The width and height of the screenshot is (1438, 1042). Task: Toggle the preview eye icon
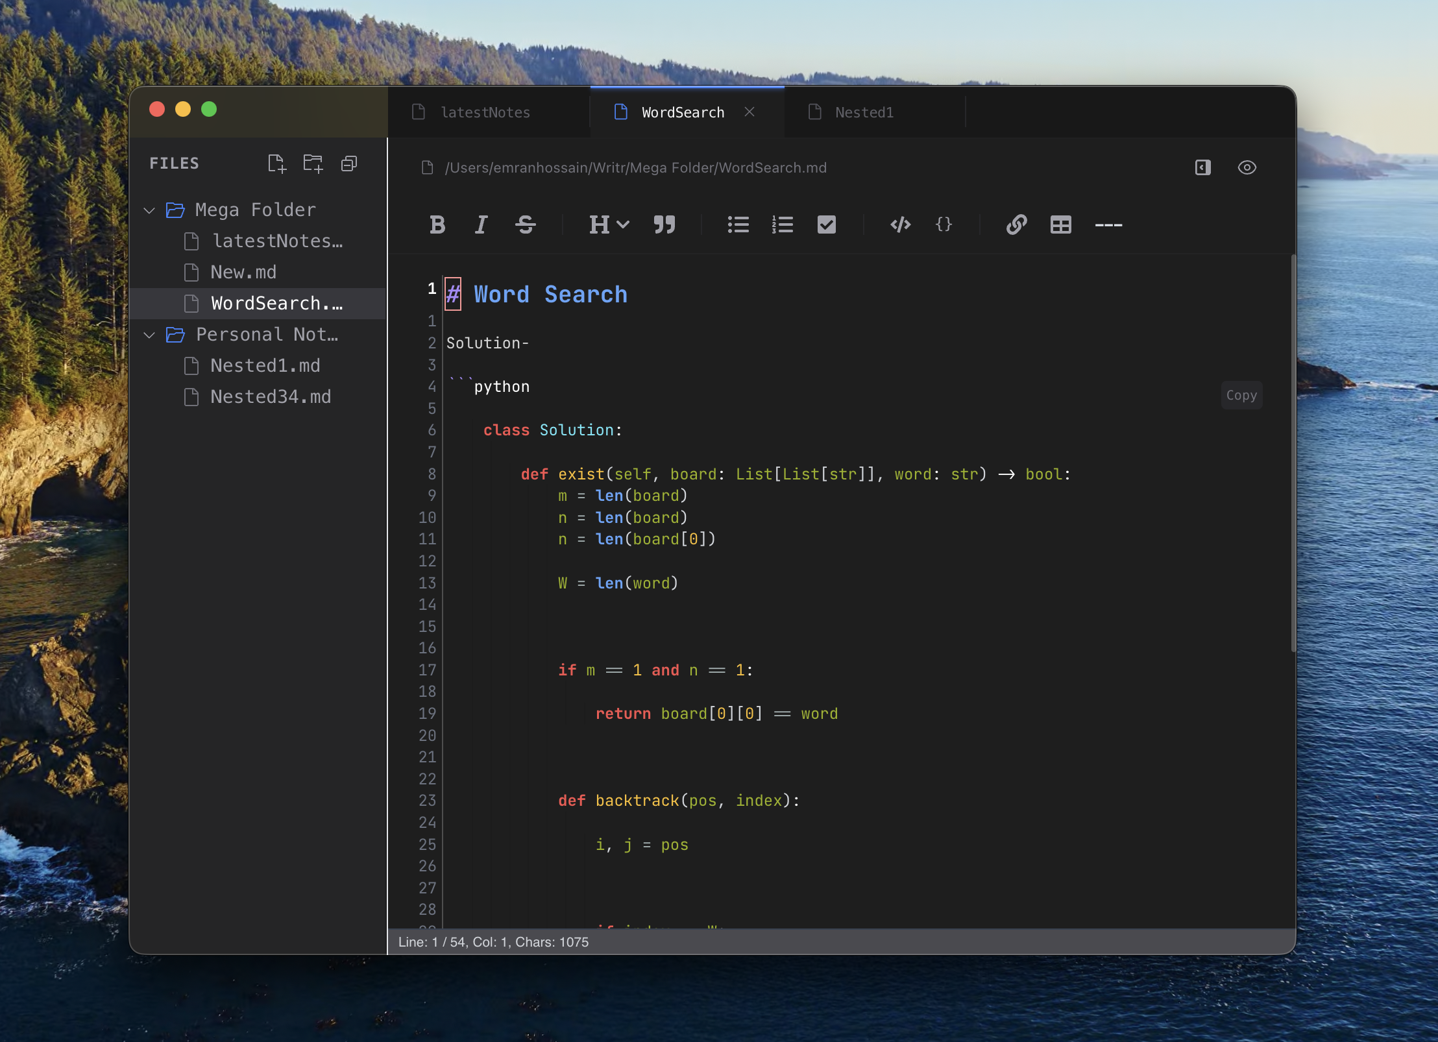pos(1247,167)
